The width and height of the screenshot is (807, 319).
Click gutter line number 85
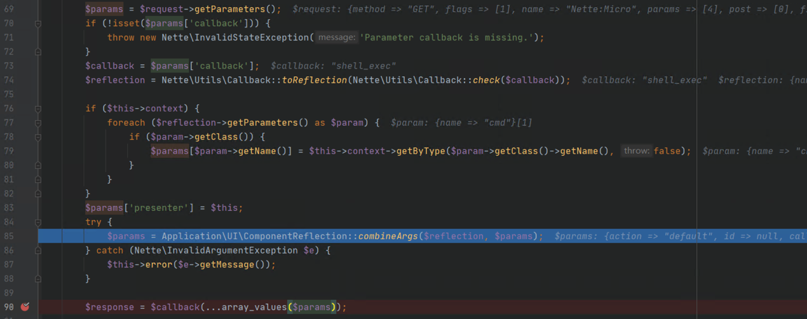(9, 236)
